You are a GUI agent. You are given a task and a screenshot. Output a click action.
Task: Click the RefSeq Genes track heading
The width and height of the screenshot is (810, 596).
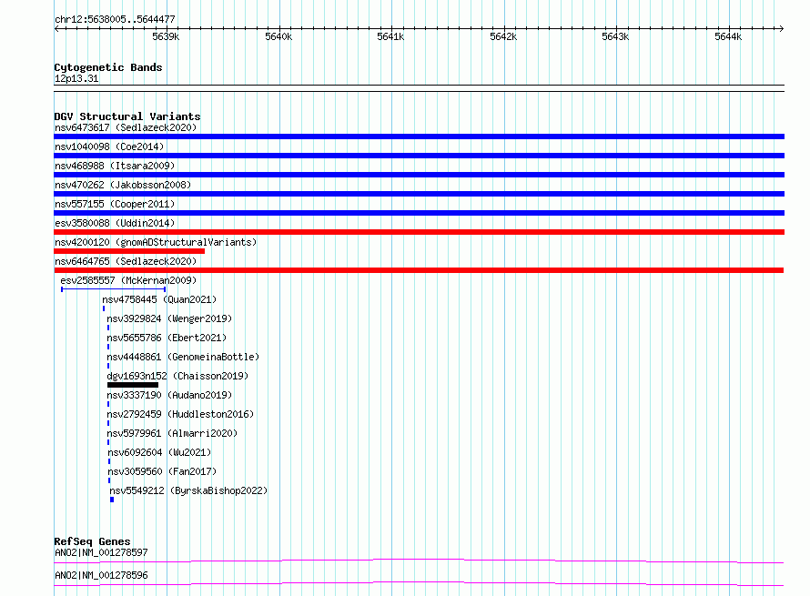[93, 541]
